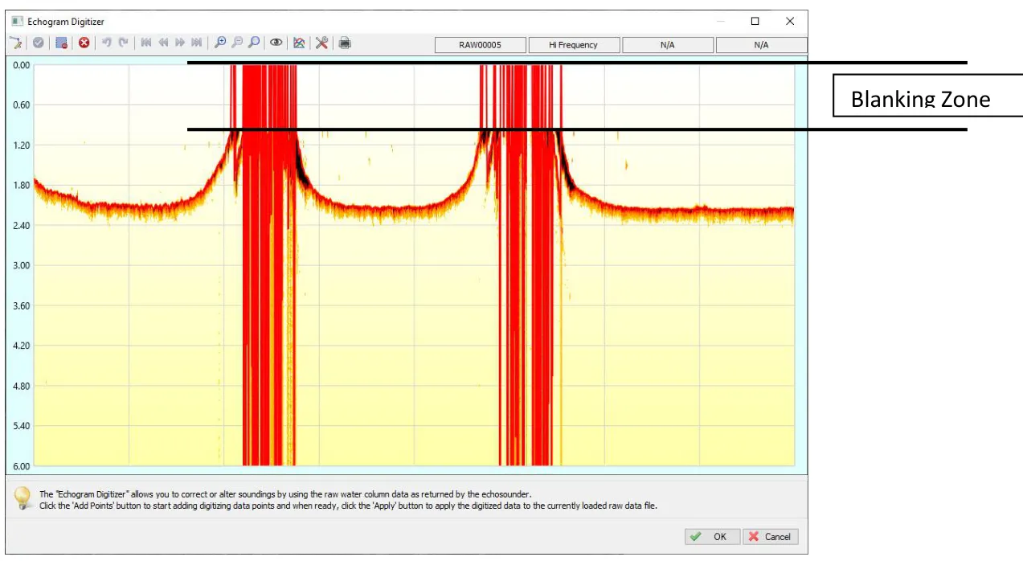The height and width of the screenshot is (561, 1023).
Task: Click the grey Apply checkmark icon
Action: point(38,43)
